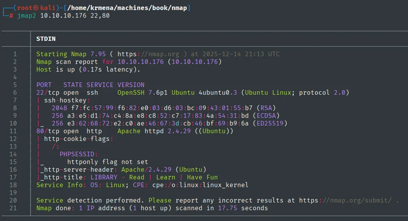
Task: Click the PHPSESSID cookie name
Action: click(x=77, y=154)
